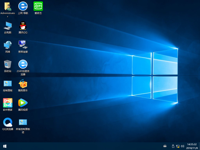The height and width of the screenshot is (150, 200).
Task: Select the 网络 network icon
Action: [7, 45]
